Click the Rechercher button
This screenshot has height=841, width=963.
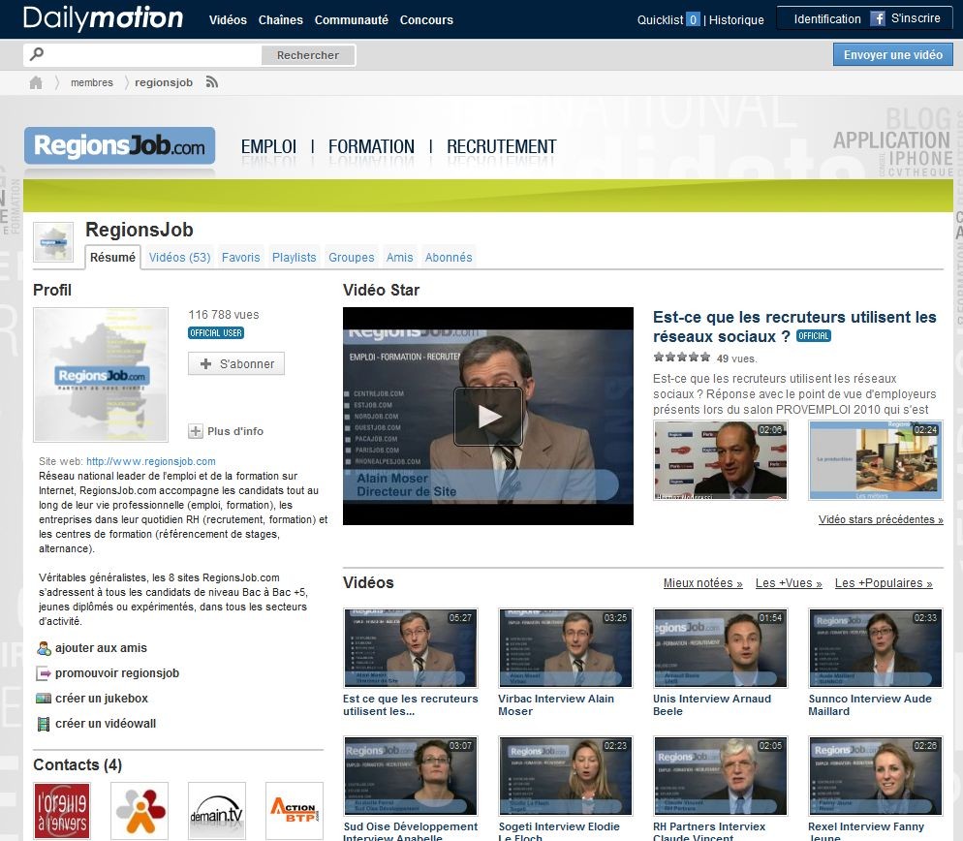308,55
